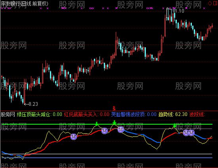Click the red 波段线: label

click(197, 114)
